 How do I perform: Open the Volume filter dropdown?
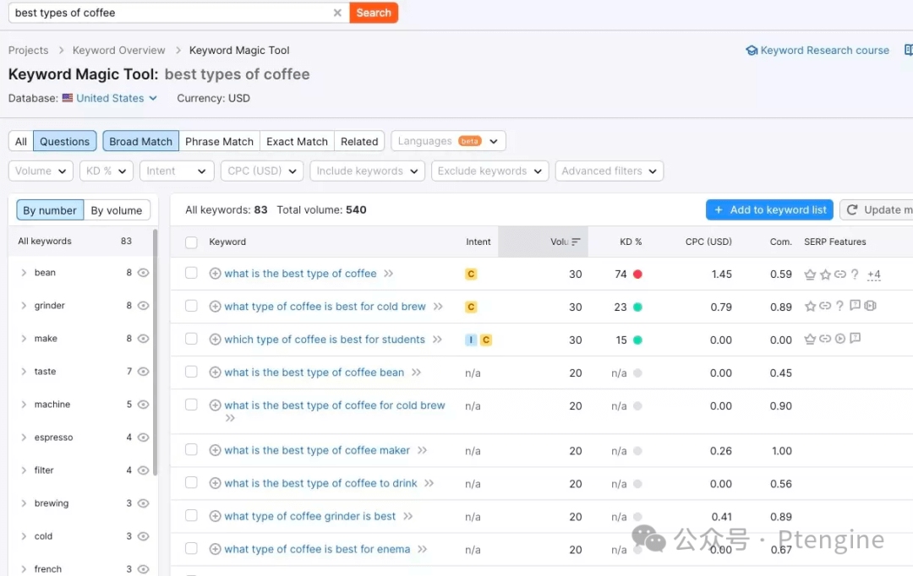[x=41, y=171]
